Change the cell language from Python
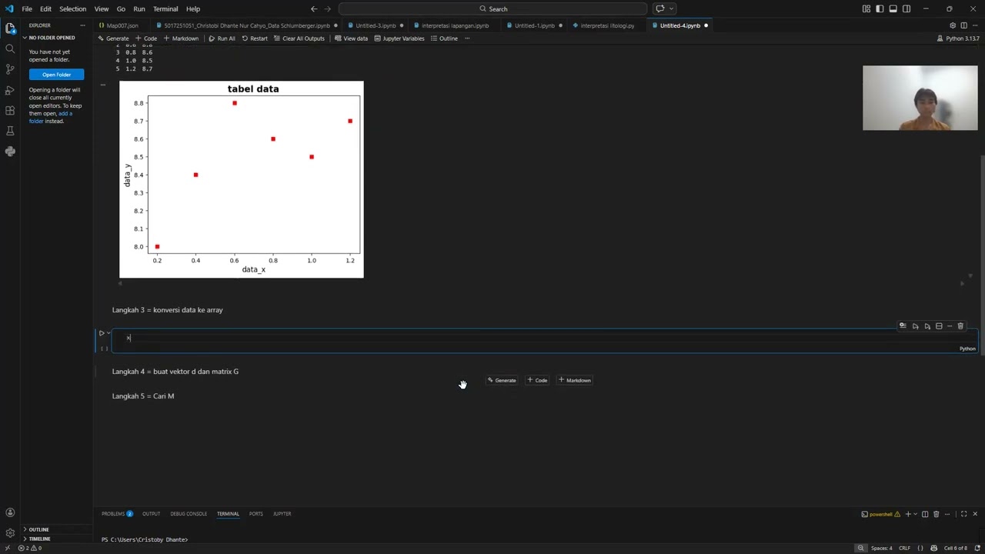The width and height of the screenshot is (985, 554). tap(967, 349)
